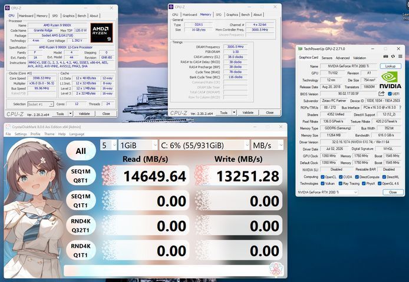Open Socket #1 selection dropdown in CPU-Z
Screen dimensions: 409x282
[41, 104]
